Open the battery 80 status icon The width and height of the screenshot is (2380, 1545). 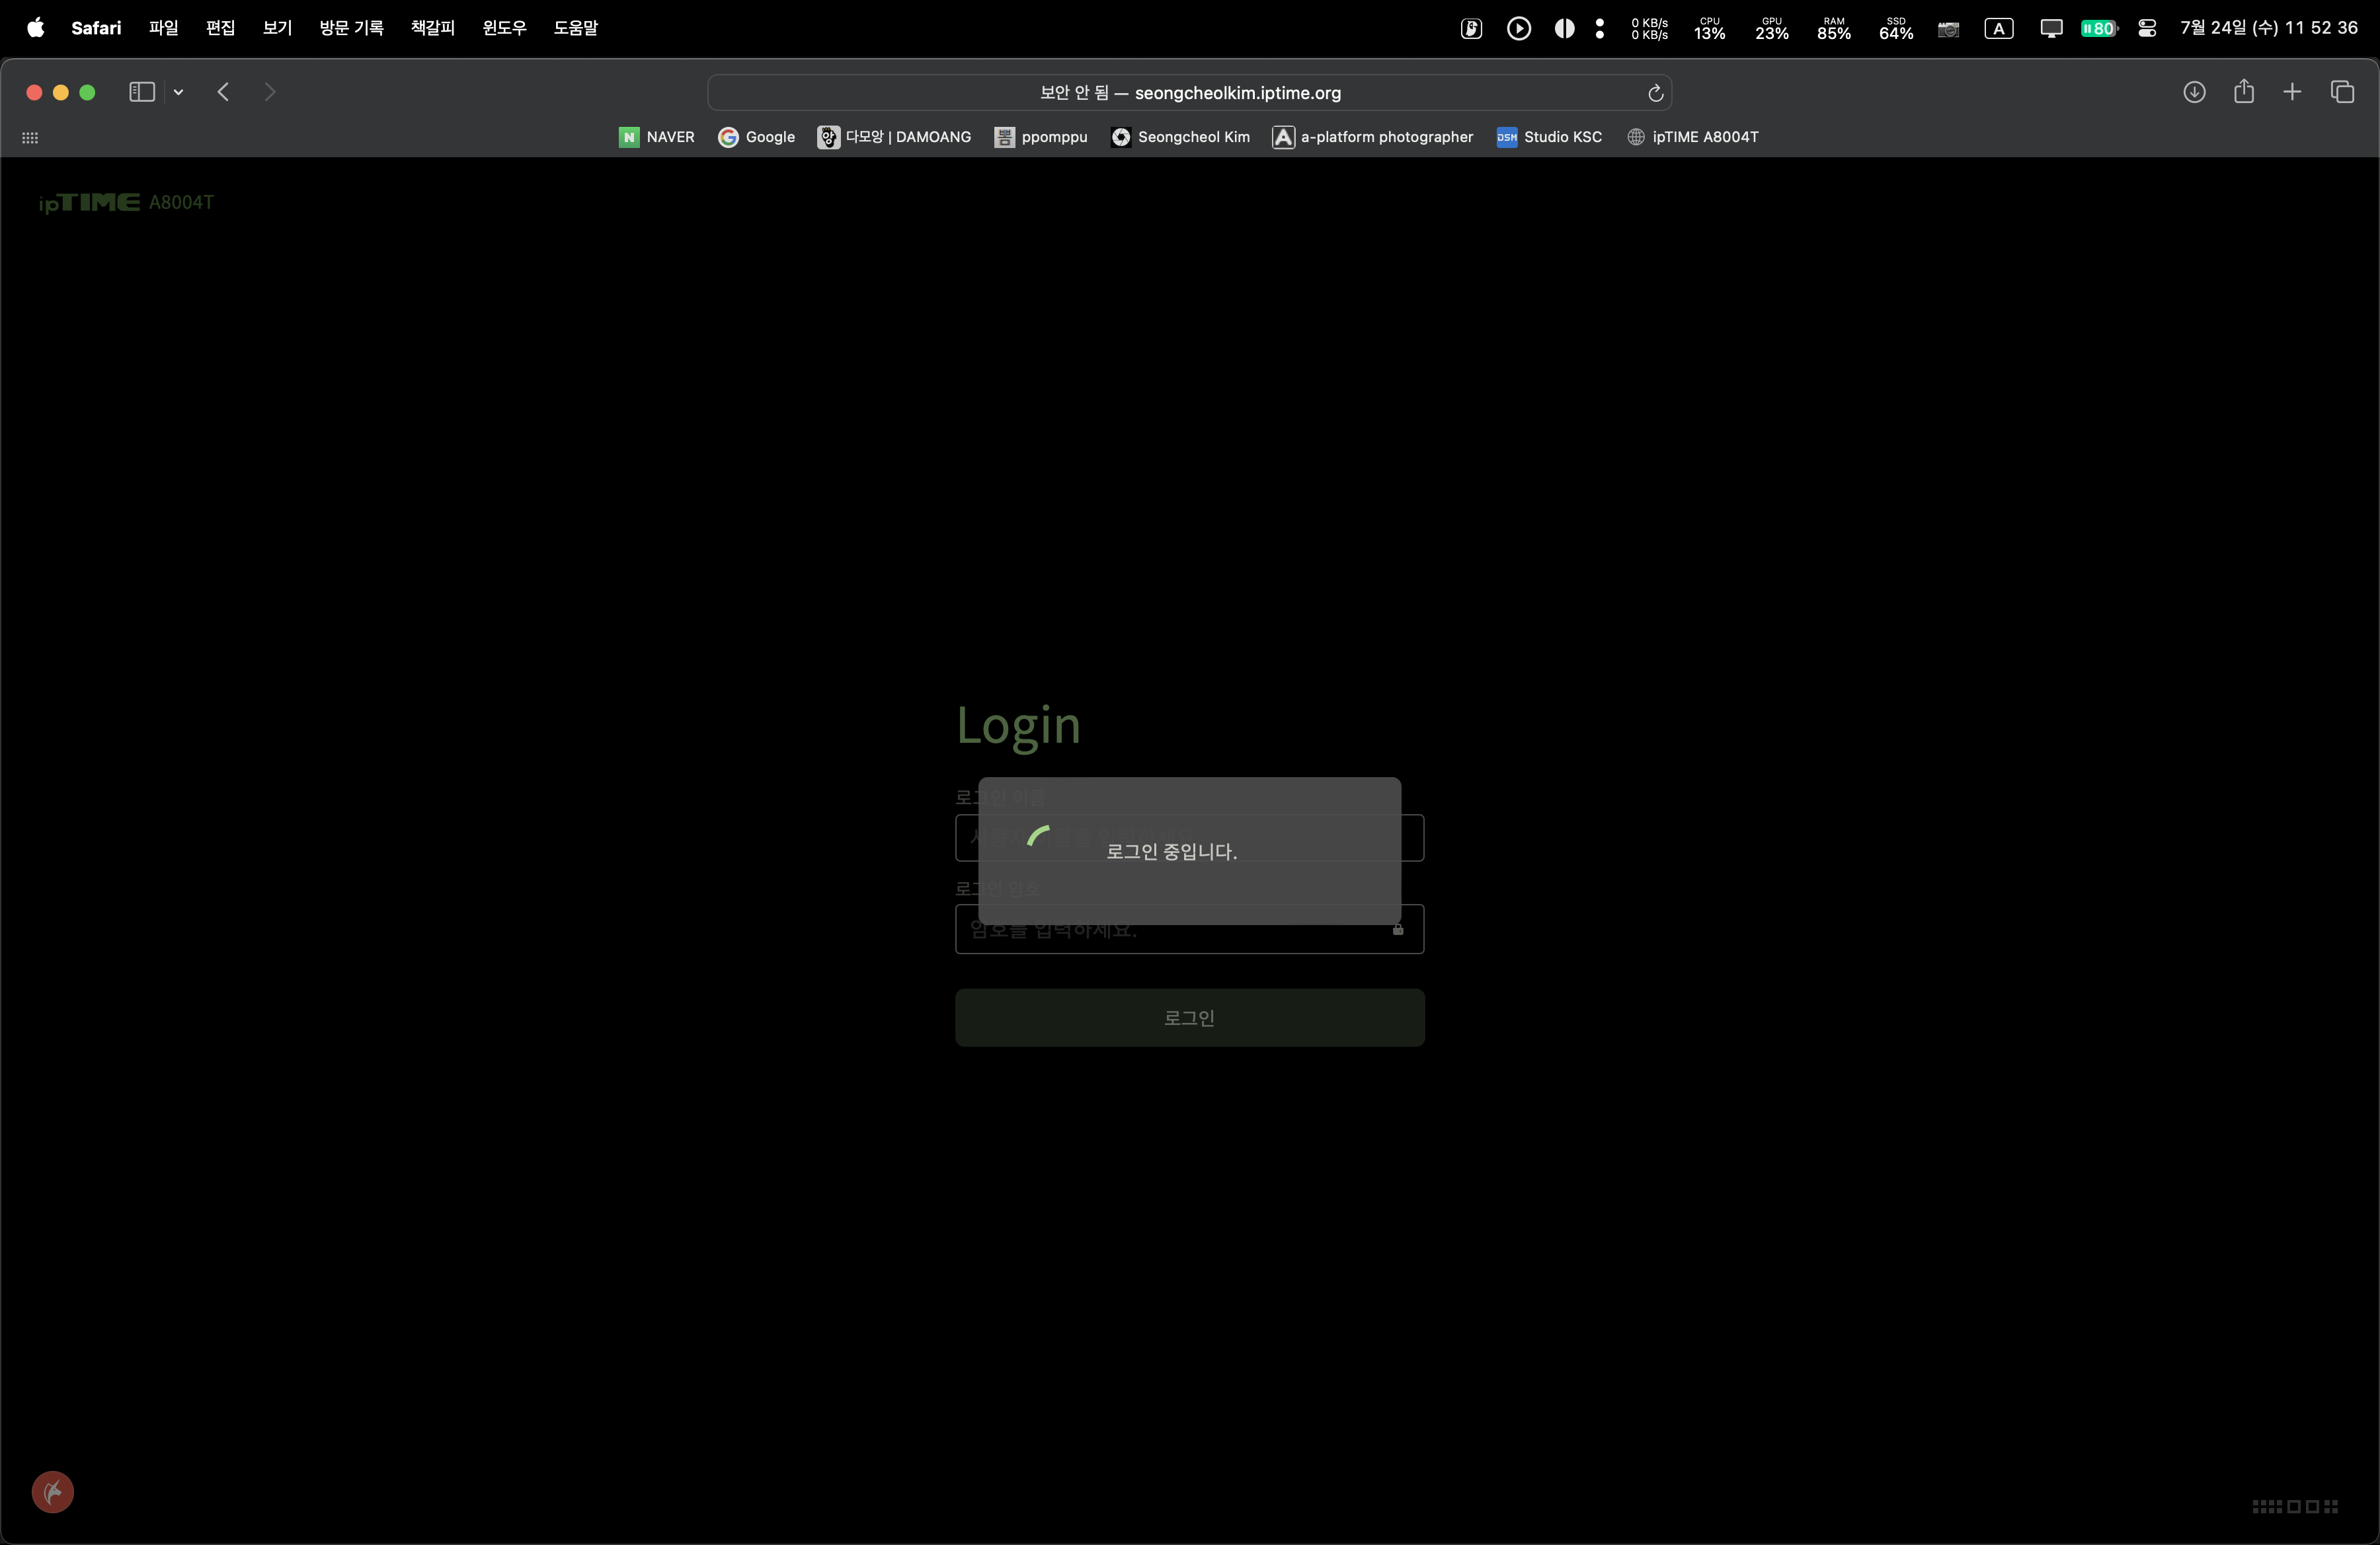coord(2098,28)
